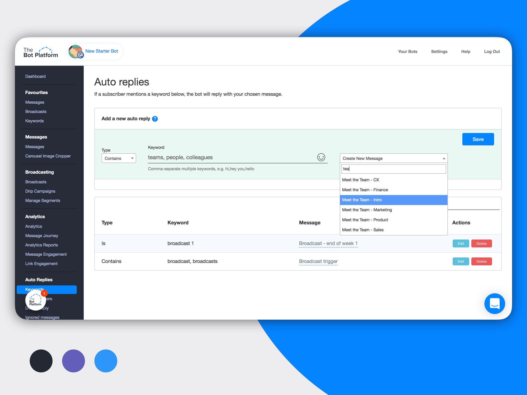This screenshot has width=527, height=395.
Task: Select Meet the Team - Sales from the dropdown
Action: [363, 230]
